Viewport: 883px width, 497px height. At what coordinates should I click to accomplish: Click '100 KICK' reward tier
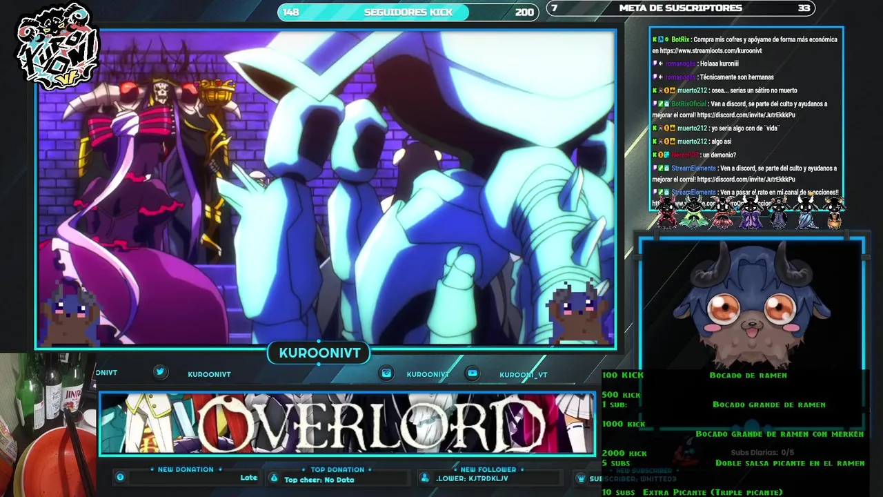623,375
